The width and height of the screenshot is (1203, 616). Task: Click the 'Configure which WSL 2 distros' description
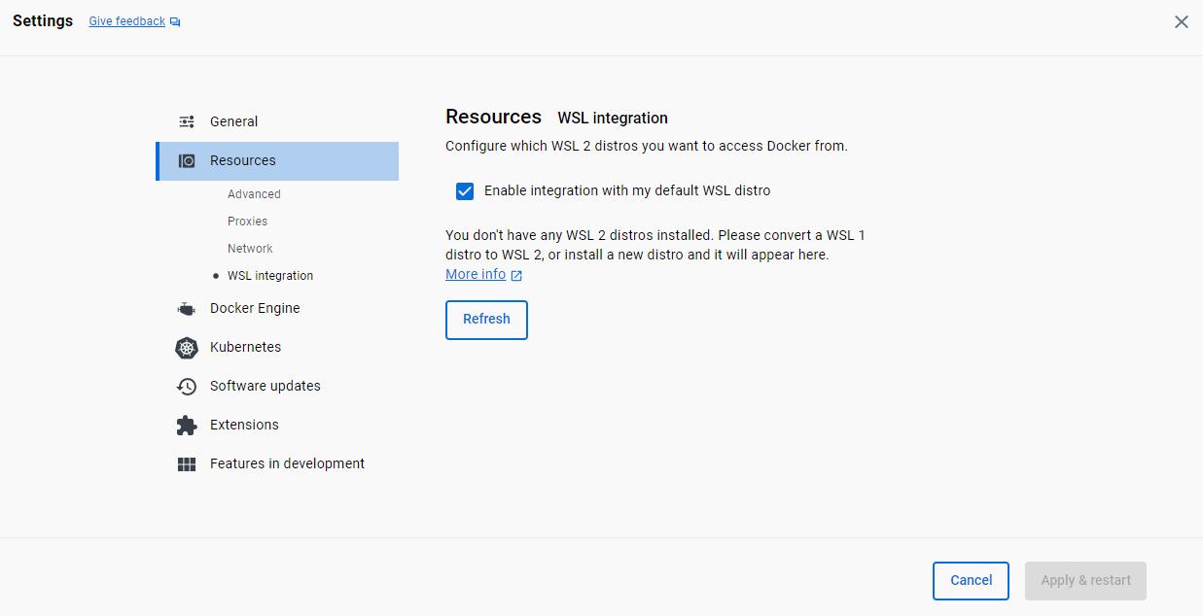point(647,147)
